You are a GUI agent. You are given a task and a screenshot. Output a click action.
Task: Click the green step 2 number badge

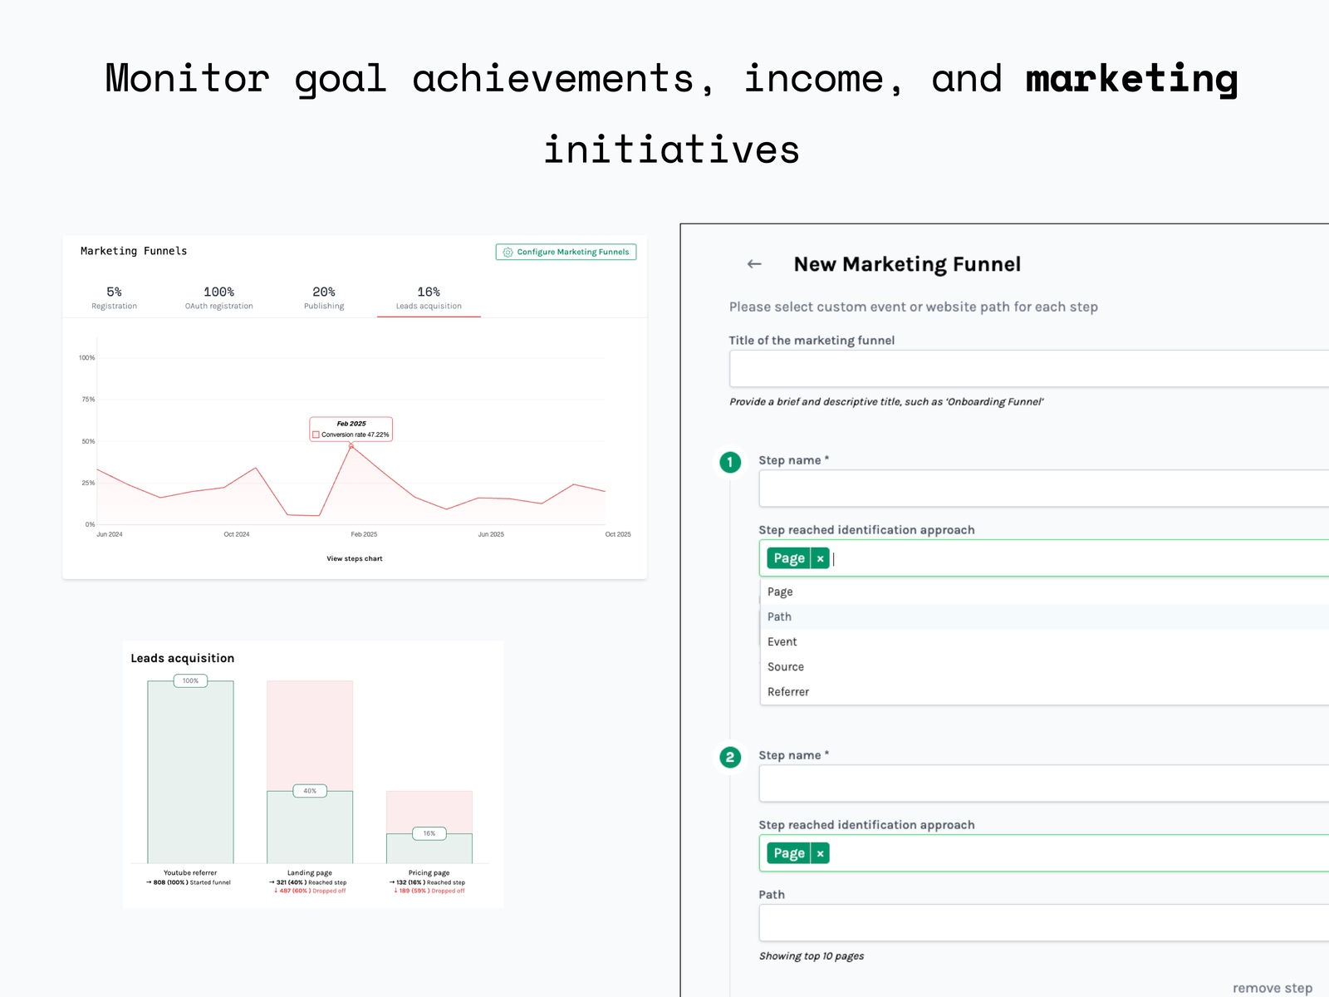pyautogui.click(x=729, y=757)
